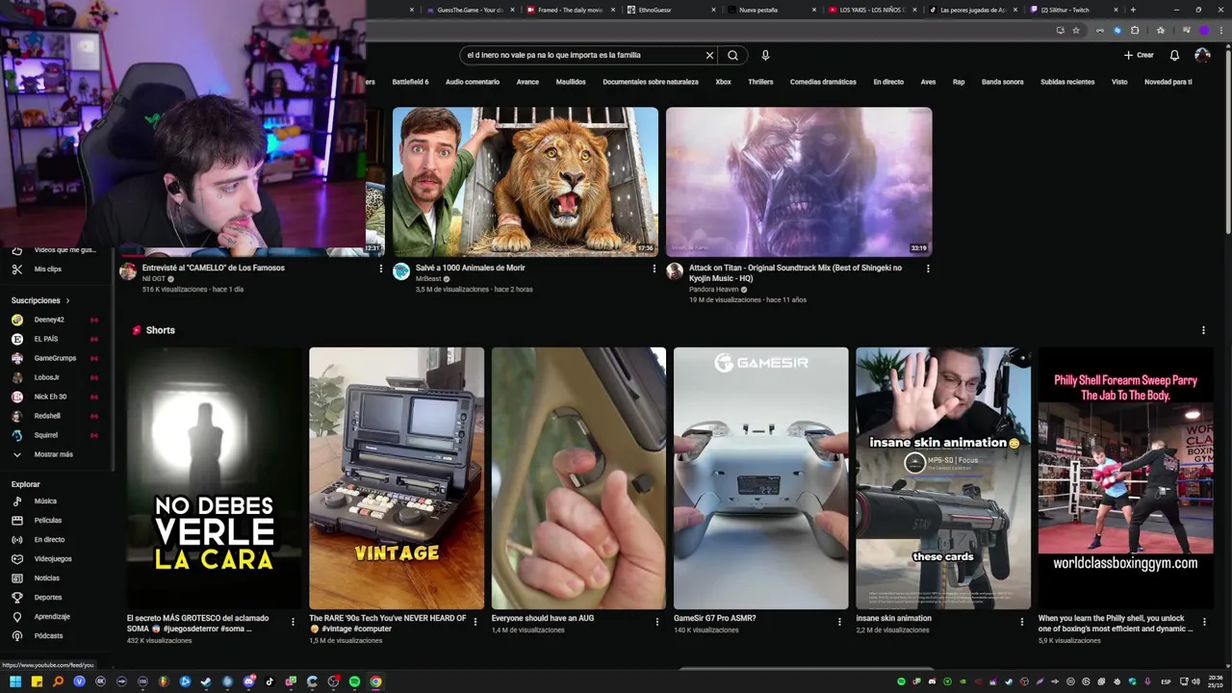Start voice search with the microphone icon

[765, 55]
